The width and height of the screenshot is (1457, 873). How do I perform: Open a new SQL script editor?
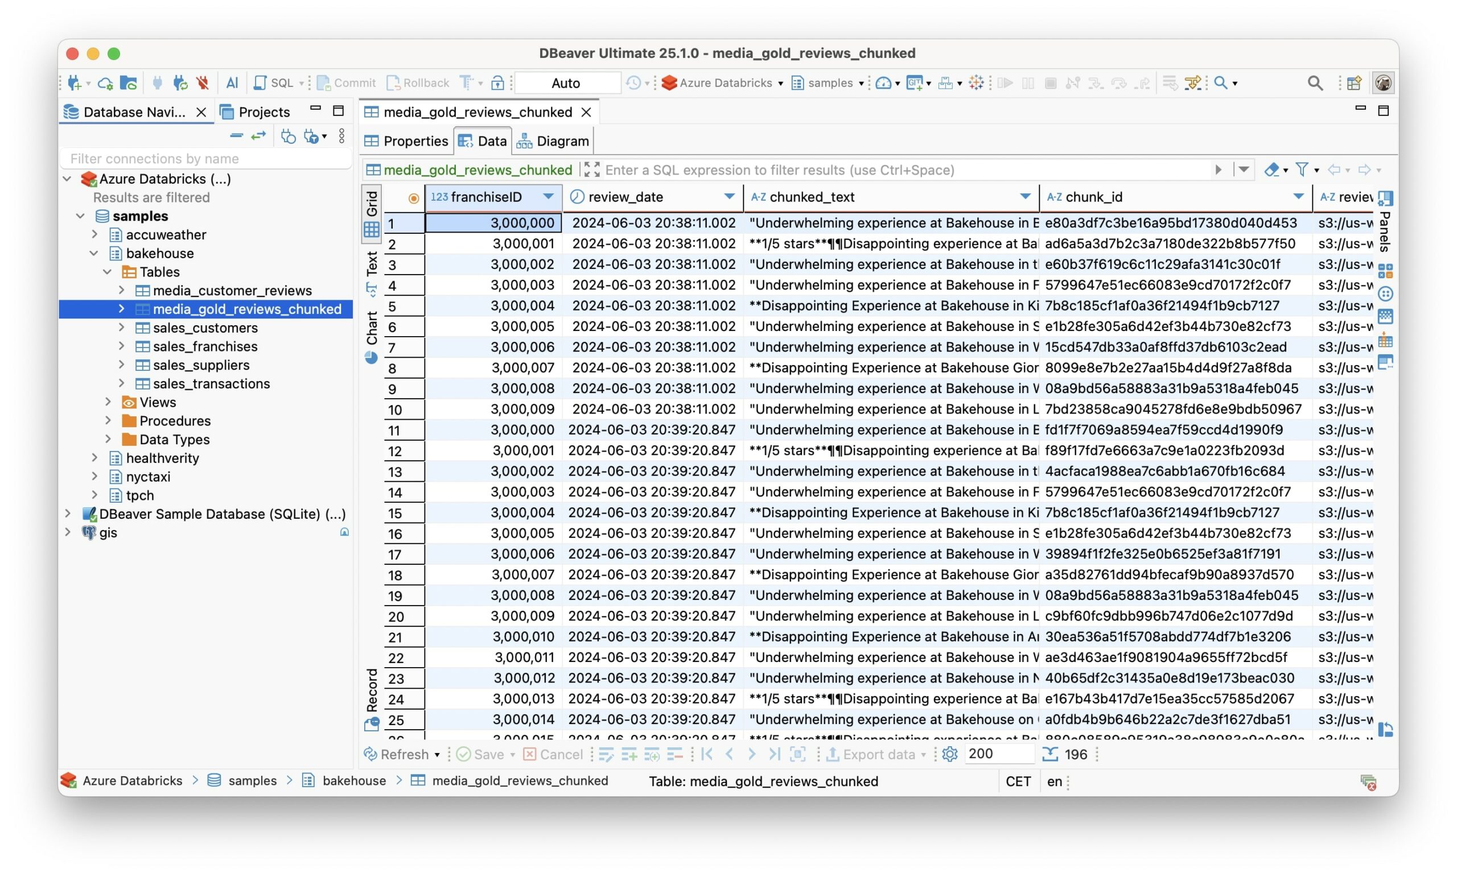coord(274,83)
